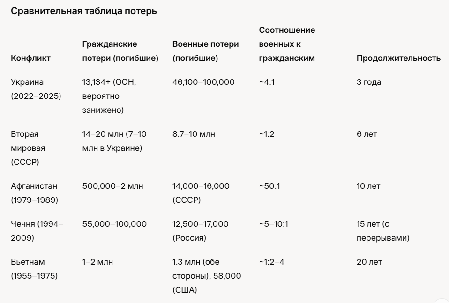Viewport: 449px width, 303px height.
Task: Click the "Продолжительность" column header
Action: coord(398,59)
